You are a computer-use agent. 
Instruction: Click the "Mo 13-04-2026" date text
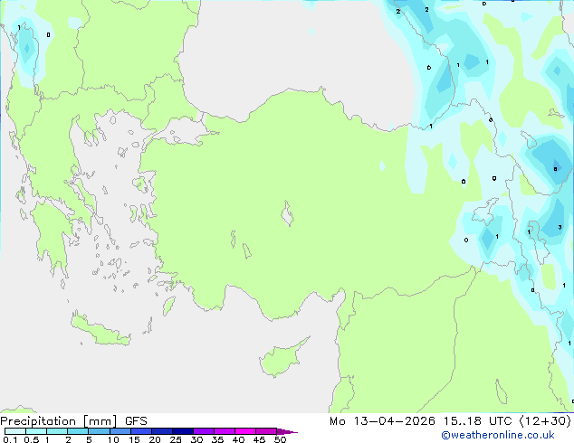(x=383, y=421)
